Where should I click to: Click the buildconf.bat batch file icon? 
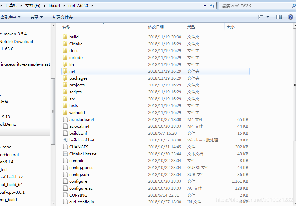[65, 140]
